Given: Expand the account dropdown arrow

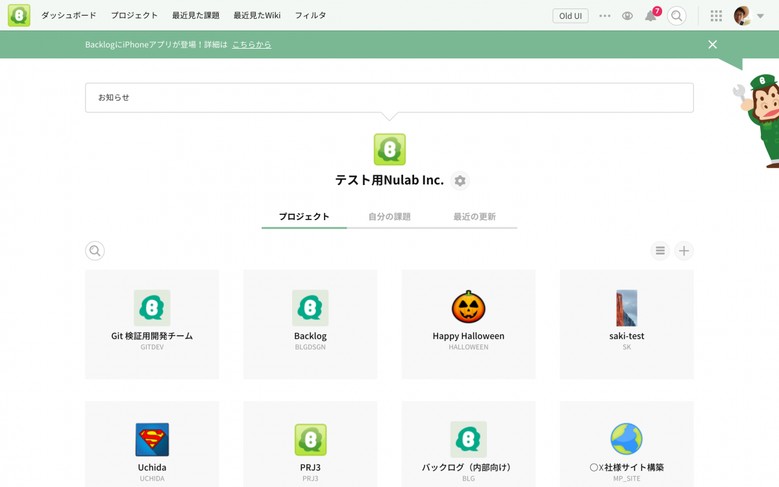Looking at the screenshot, I should (x=760, y=16).
